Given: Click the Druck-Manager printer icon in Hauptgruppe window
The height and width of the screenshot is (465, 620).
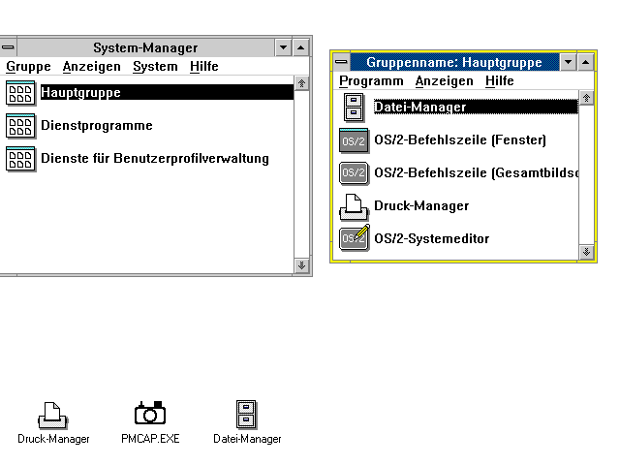Looking at the screenshot, I should pyautogui.click(x=354, y=206).
